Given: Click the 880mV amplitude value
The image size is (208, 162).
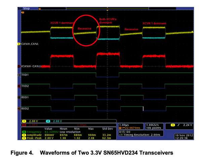Looking at the screenshot, I should pos(49,135).
